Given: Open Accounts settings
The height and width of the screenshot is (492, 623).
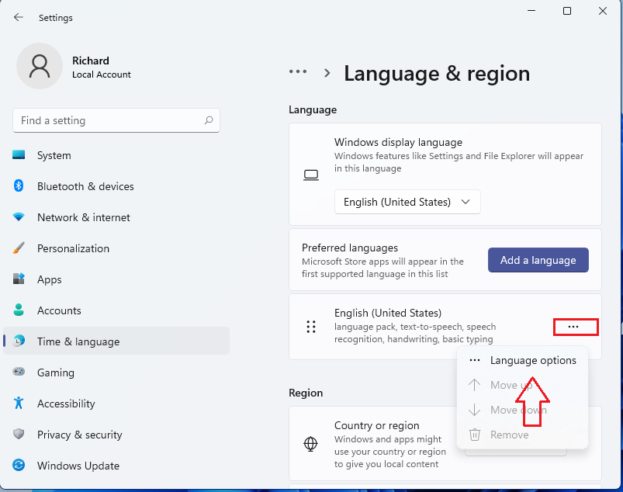Looking at the screenshot, I should click(x=59, y=310).
